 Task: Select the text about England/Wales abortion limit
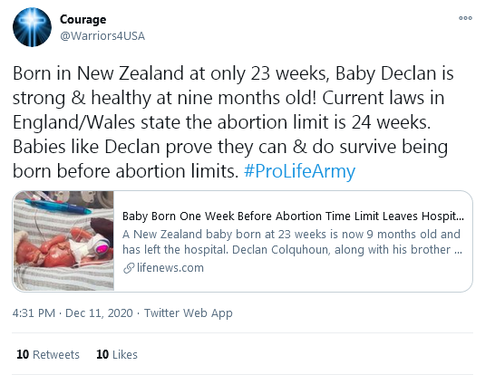coord(221,122)
